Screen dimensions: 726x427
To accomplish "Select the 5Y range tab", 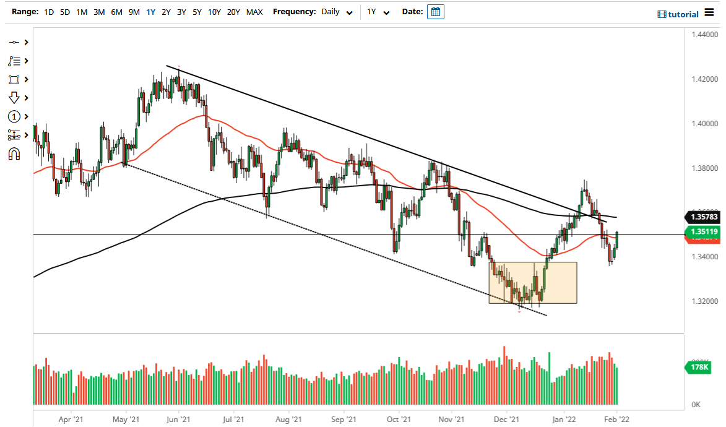I will 197,12.
